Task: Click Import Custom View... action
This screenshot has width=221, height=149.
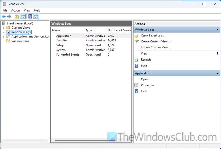Action: [155, 47]
